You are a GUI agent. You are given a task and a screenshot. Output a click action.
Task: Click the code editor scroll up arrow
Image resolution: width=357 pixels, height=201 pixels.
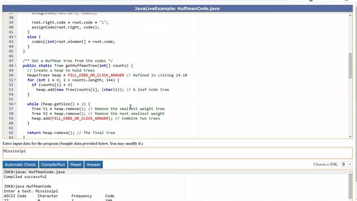click(x=350, y=15)
